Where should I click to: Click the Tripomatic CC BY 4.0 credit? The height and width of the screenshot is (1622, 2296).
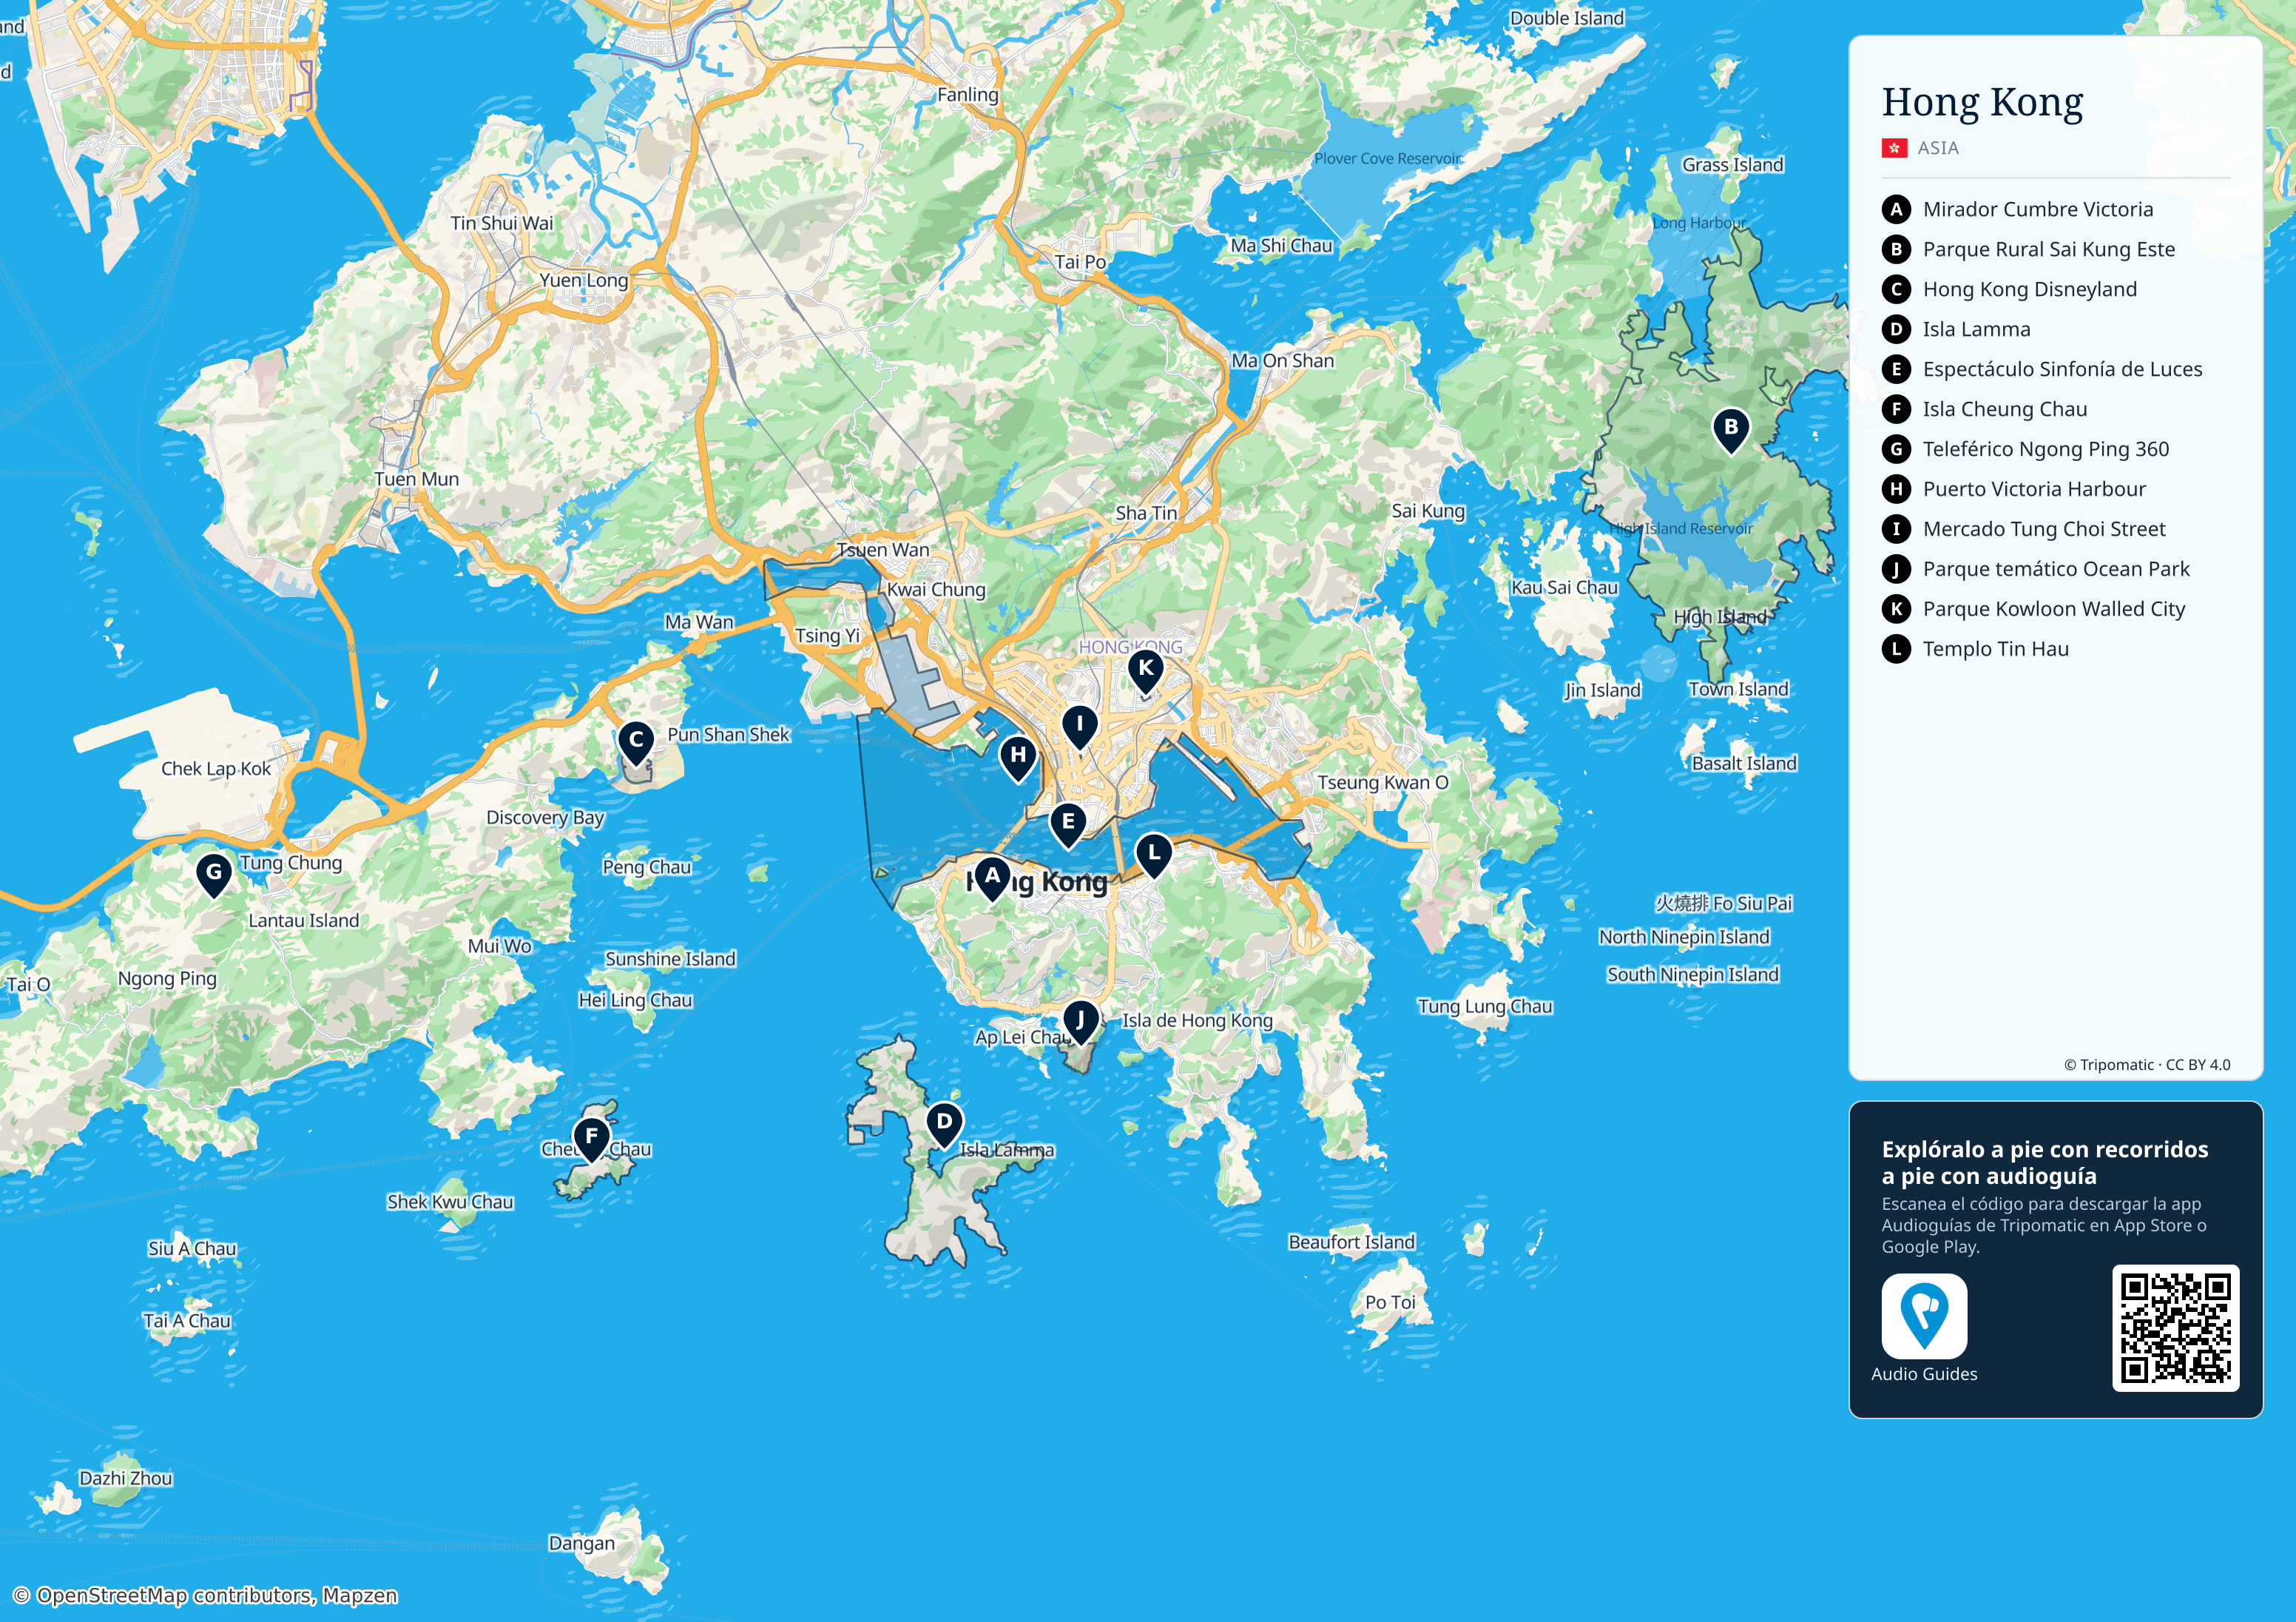pos(2147,1065)
